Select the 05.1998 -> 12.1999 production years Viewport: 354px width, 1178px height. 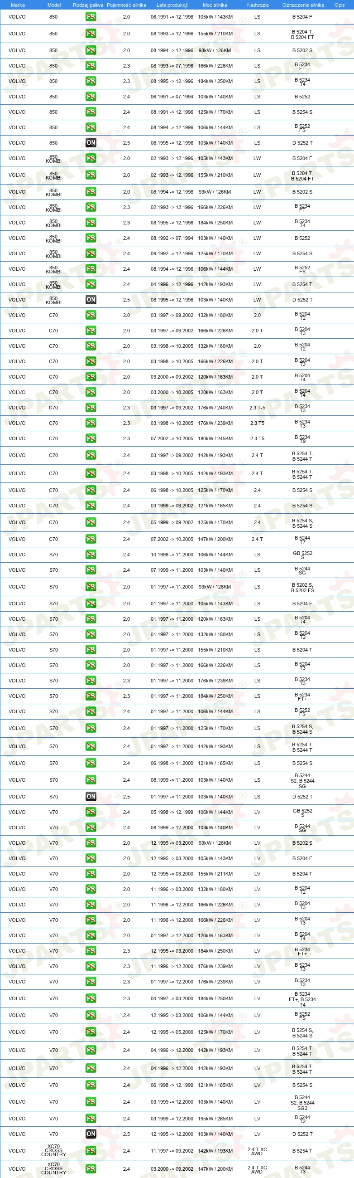(x=172, y=812)
